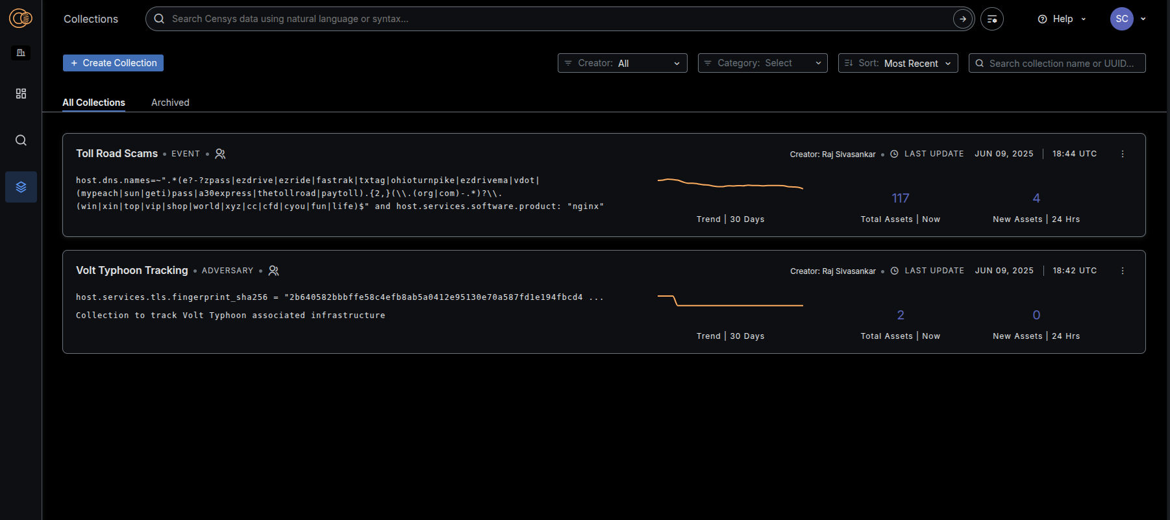This screenshot has height=520, width=1170.
Task: Expand the Category filter dropdown
Action: tap(762, 63)
